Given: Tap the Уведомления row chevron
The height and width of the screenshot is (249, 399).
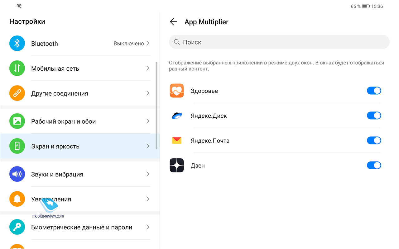Looking at the screenshot, I should click(x=148, y=199).
